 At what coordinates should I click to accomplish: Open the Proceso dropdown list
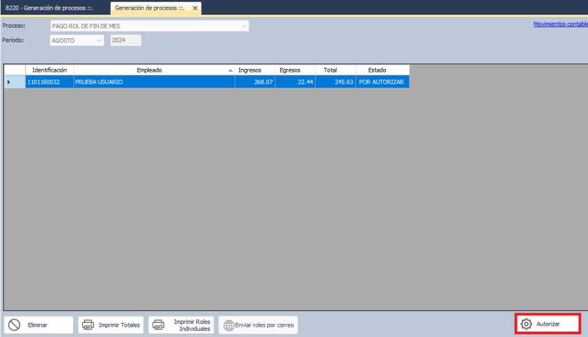coord(244,26)
